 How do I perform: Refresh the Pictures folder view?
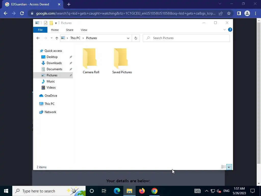pyautogui.click(x=136, y=38)
